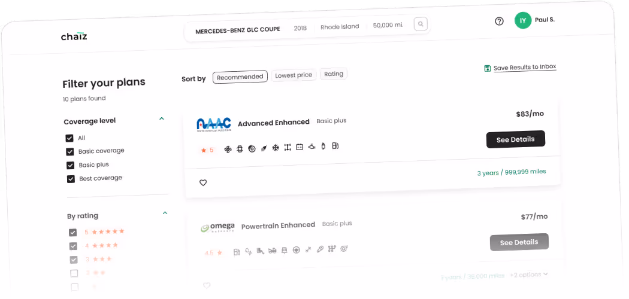Screen dimensions: 629x299
Task: Click the save icon next to Save Results
Action: (488, 68)
